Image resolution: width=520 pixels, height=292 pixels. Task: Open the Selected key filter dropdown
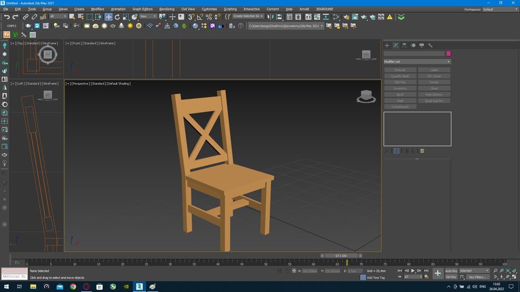tap(474, 271)
